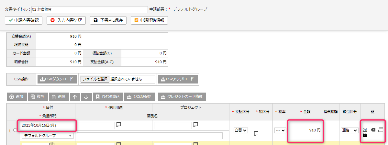
Task: Open the プロジェクト lookup window icon in row 1
Action: point(195,124)
